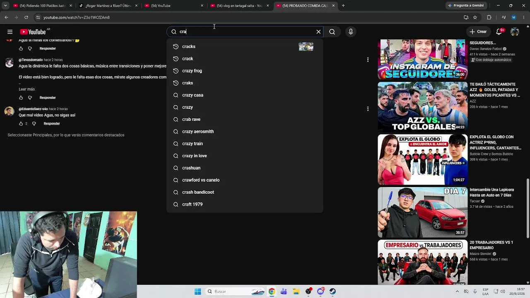Click the cast/install icon in address bar

(466, 17)
